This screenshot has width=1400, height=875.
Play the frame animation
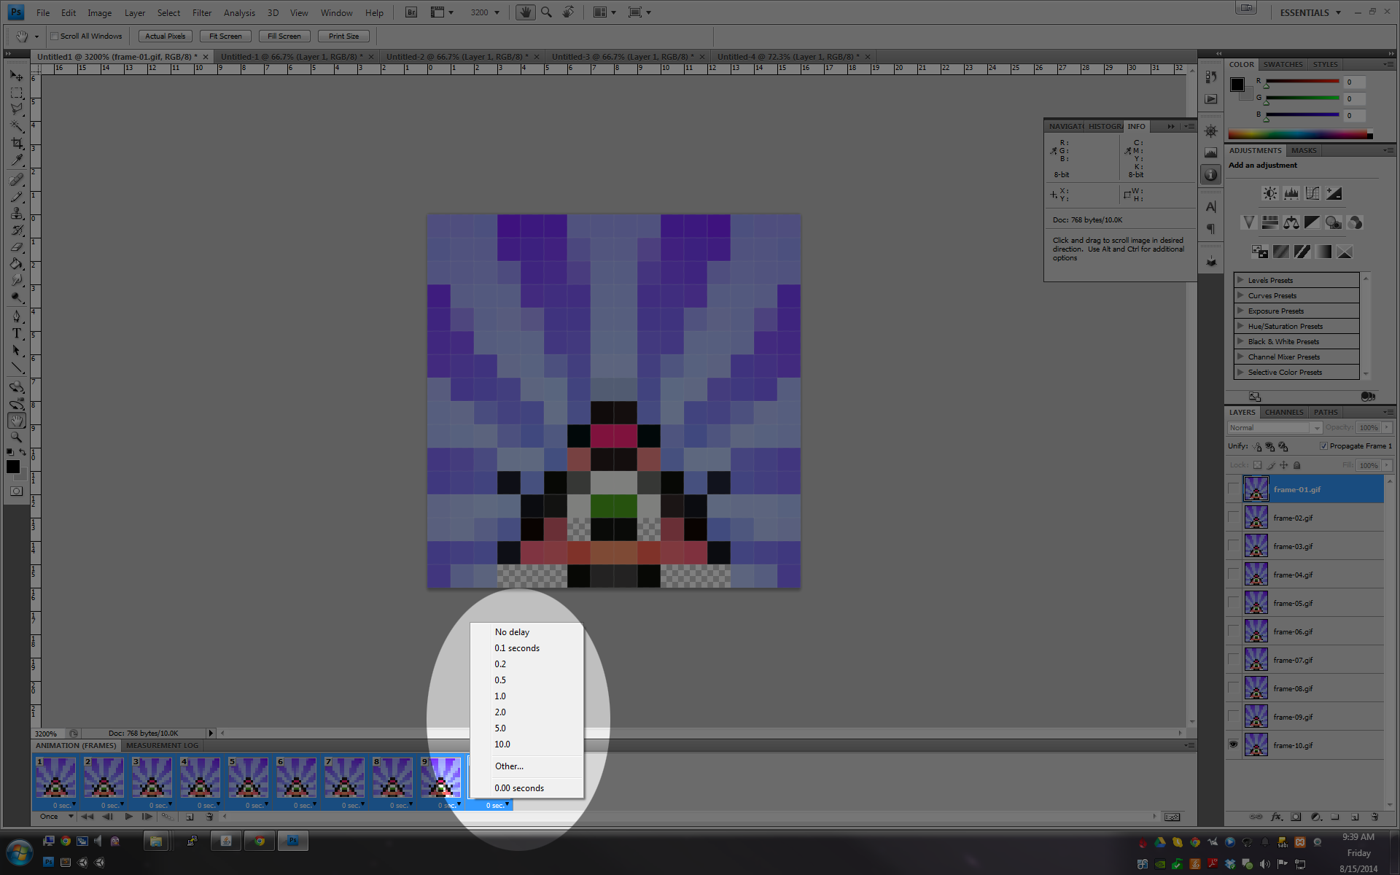(128, 817)
